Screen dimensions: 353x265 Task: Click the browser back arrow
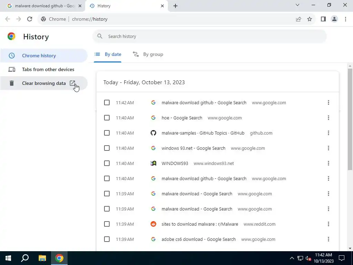pyautogui.click(x=8, y=19)
